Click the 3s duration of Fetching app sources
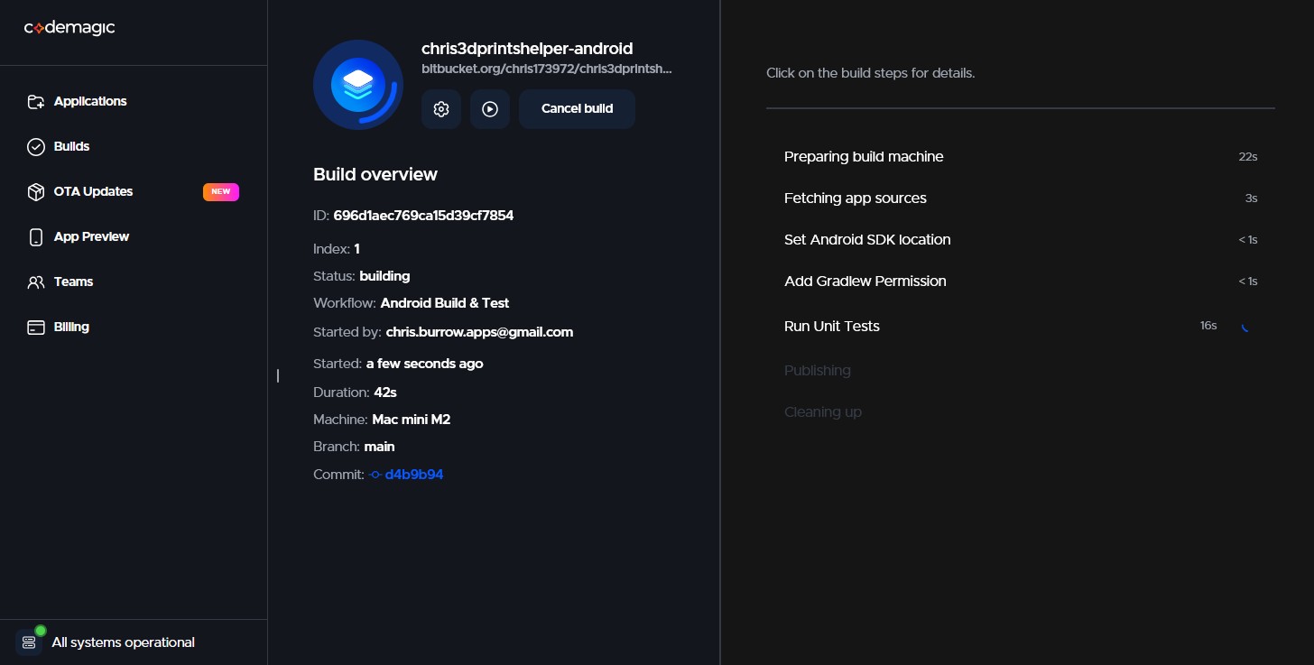1314x665 pixels. (x=1251, y=199)
